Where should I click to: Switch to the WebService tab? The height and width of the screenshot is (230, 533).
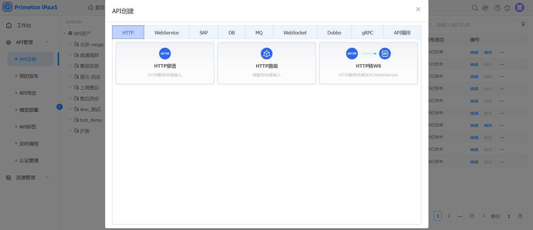[166, 33]
